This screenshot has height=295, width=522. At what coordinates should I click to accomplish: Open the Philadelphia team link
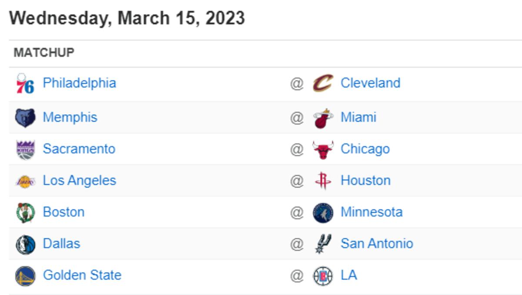79,83
